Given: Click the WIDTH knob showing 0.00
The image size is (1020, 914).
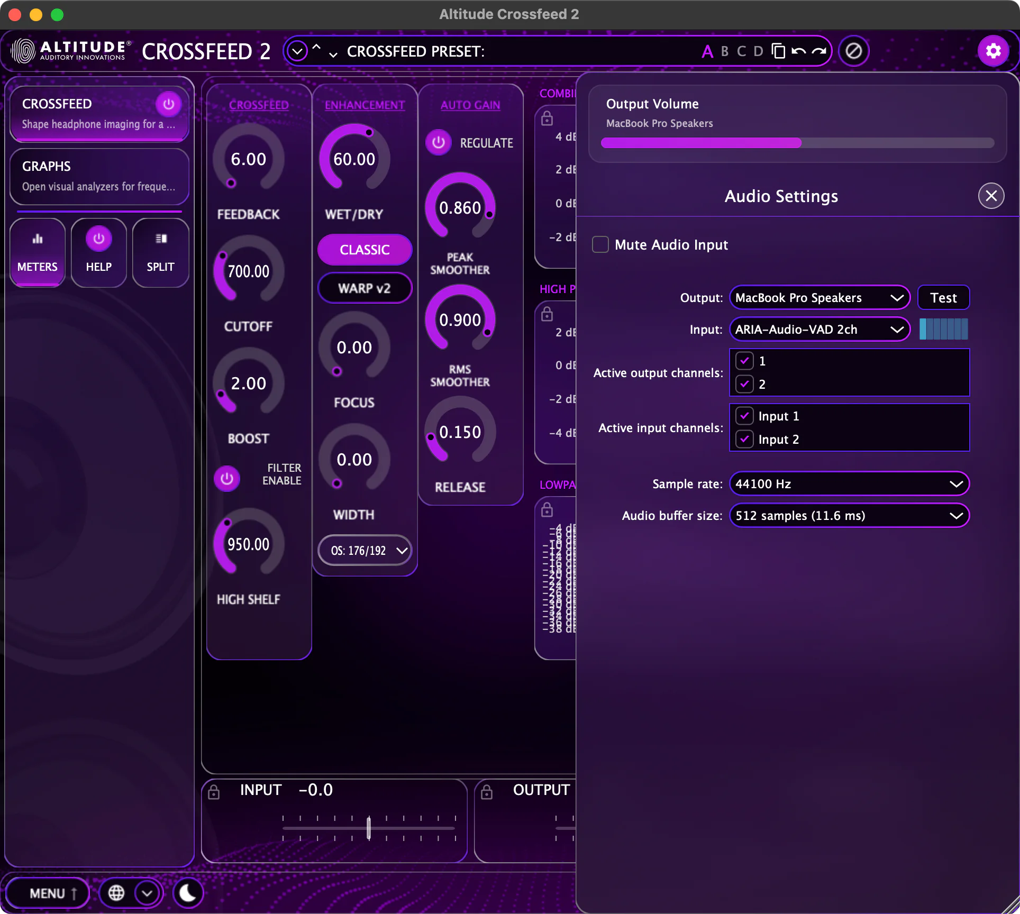Looking at the screenshot, I should 354,459.
